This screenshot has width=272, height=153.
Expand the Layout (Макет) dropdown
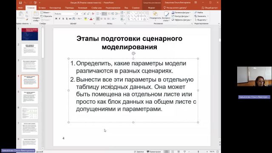click(x=45, y=12)
